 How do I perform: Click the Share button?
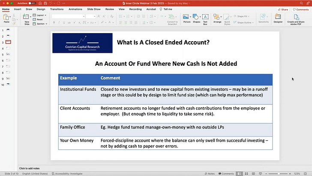(x=283, y=9)
